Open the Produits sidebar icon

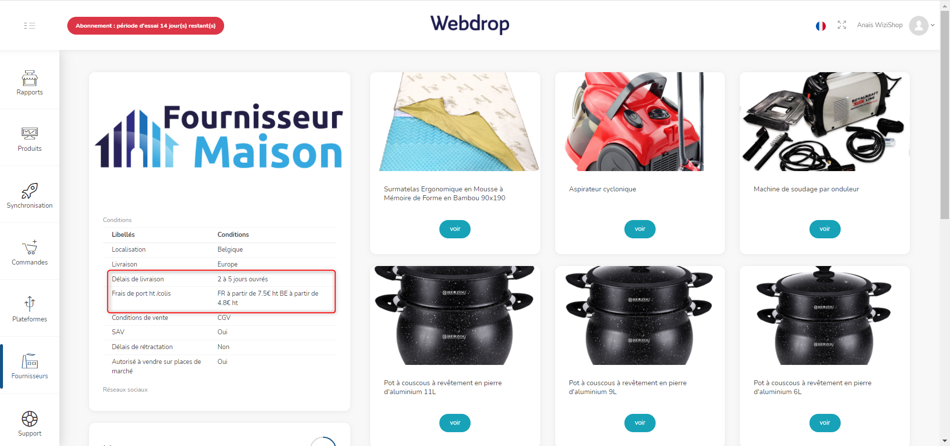coord(30,134)
